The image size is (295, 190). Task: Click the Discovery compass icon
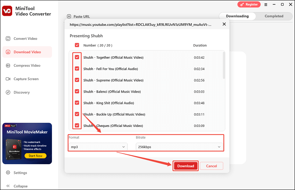(8, 92)
